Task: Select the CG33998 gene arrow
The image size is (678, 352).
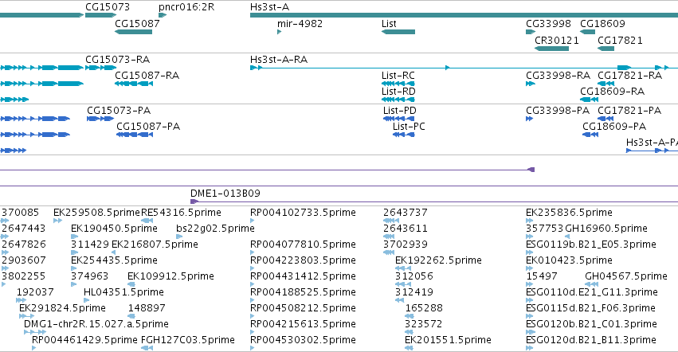Action: click(x=531, y=32)
